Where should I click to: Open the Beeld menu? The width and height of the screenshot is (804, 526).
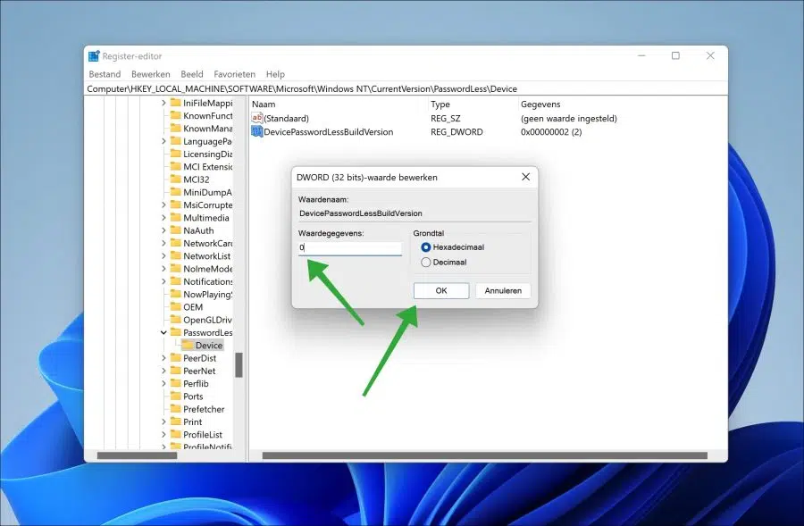coord(192,74)
